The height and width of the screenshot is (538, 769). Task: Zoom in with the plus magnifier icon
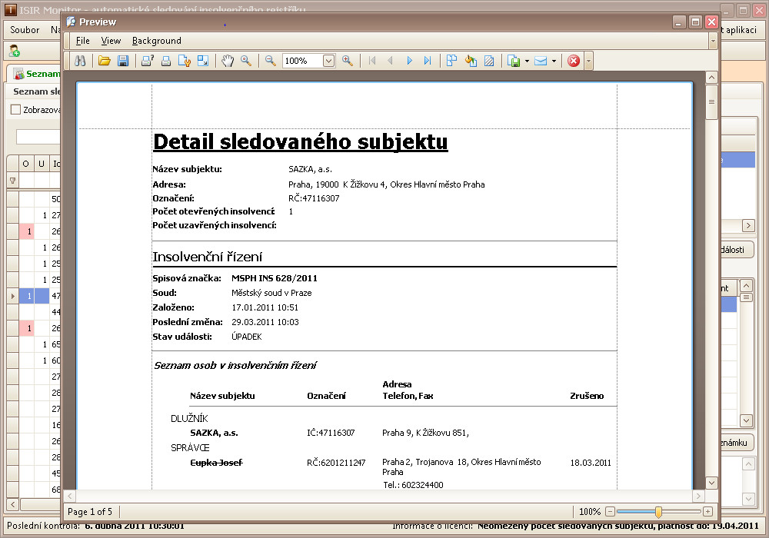click(x=348, y=61)
